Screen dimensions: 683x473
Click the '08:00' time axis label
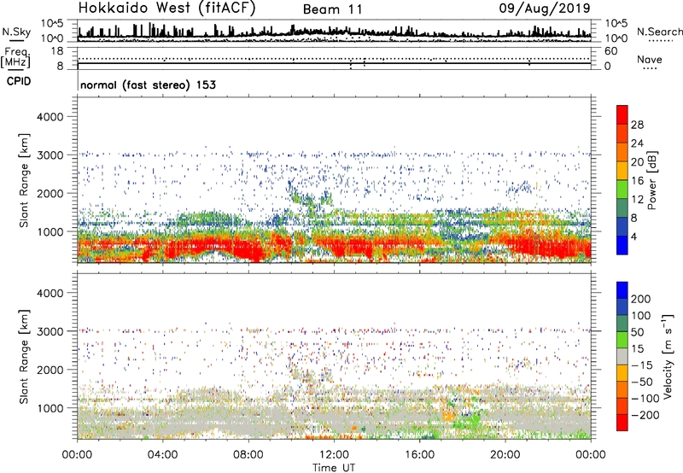[x=248, y=455]
